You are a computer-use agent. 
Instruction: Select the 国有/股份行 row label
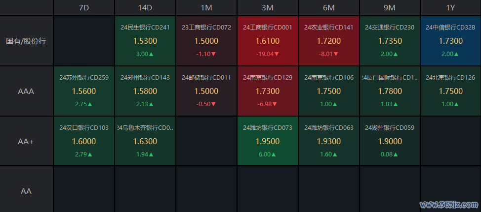click(x=26, y=41)
